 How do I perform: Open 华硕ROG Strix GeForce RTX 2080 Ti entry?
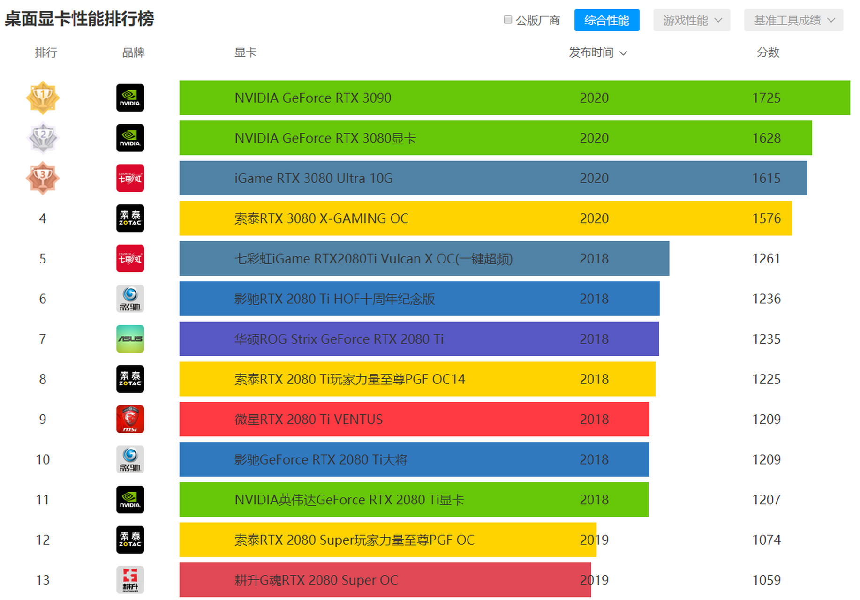click(419, 339)
